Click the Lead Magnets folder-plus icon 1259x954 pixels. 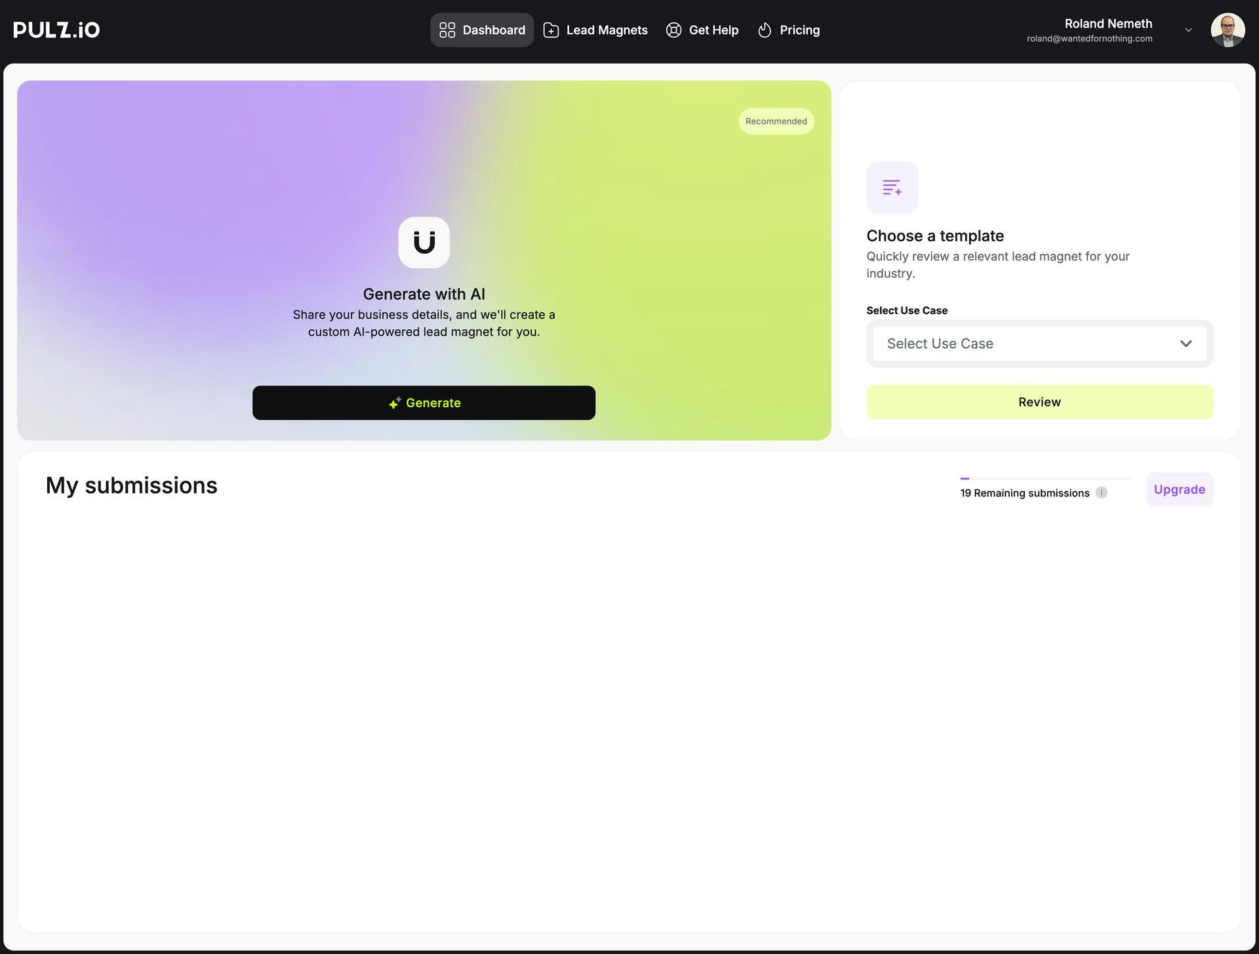(x=551, y=30)
